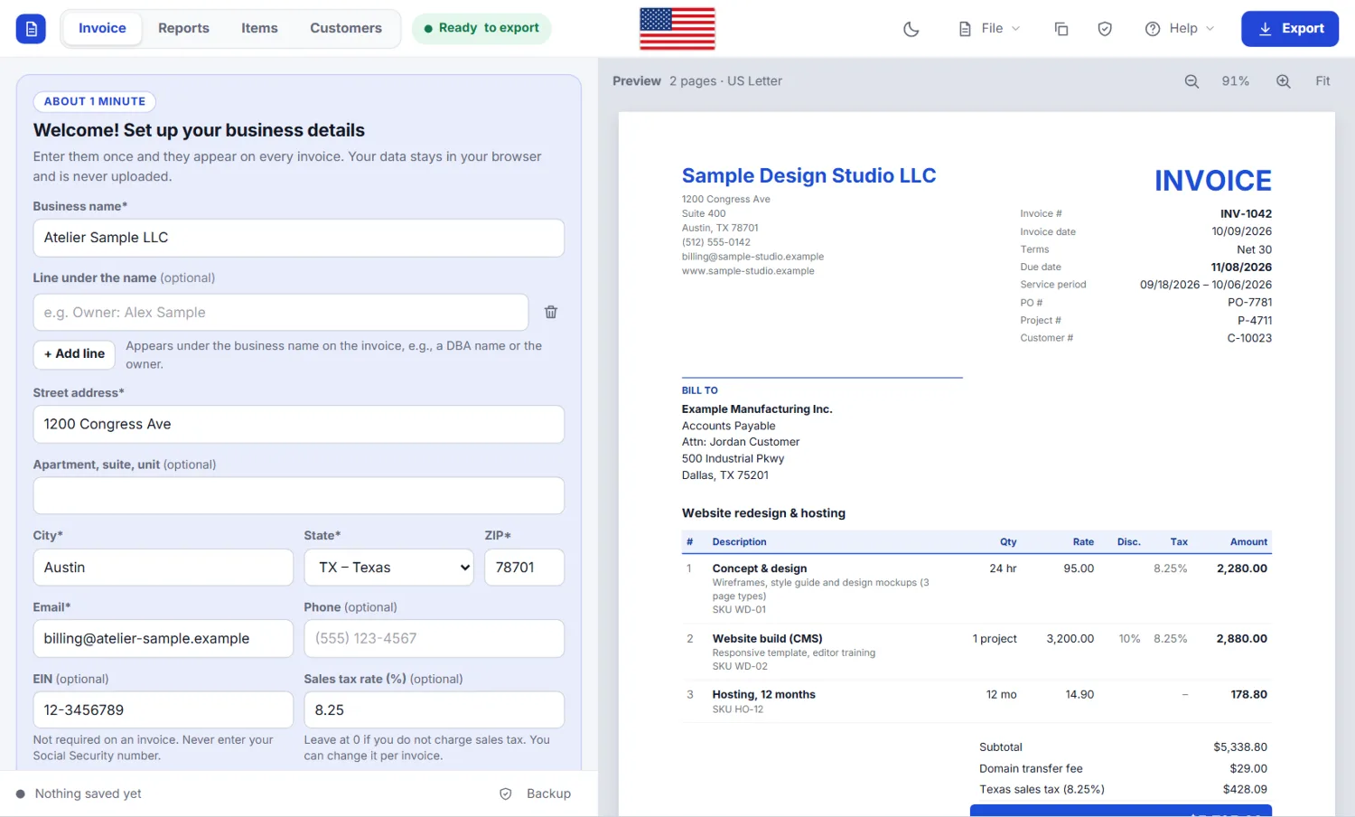Click the Business name input field
Screen dimensions: 1355x817
pyautogui.click(x=299, y=238)
